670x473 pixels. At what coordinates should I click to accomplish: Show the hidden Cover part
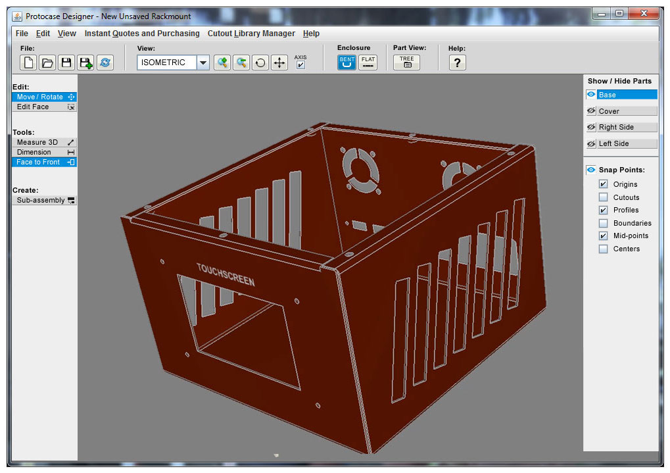pyautogui.click(x=590, y=111)
